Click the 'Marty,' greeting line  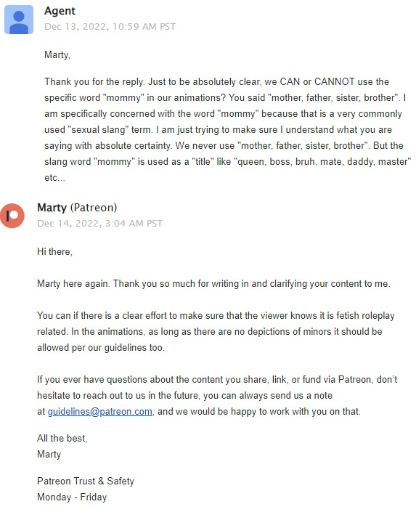(x=57, y=54)
